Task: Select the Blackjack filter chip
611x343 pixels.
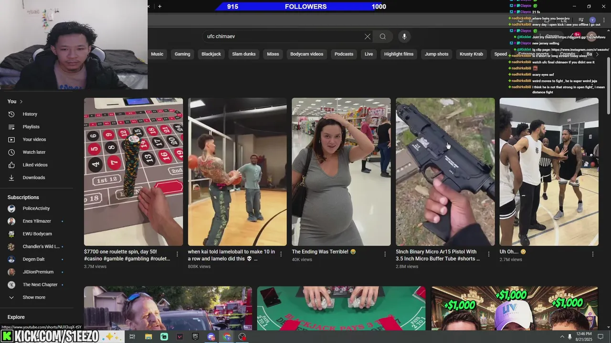Action: pos(211,54)
